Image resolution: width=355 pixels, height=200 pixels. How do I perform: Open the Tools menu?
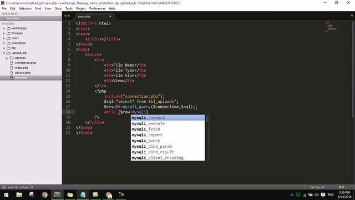pos(69,9)
